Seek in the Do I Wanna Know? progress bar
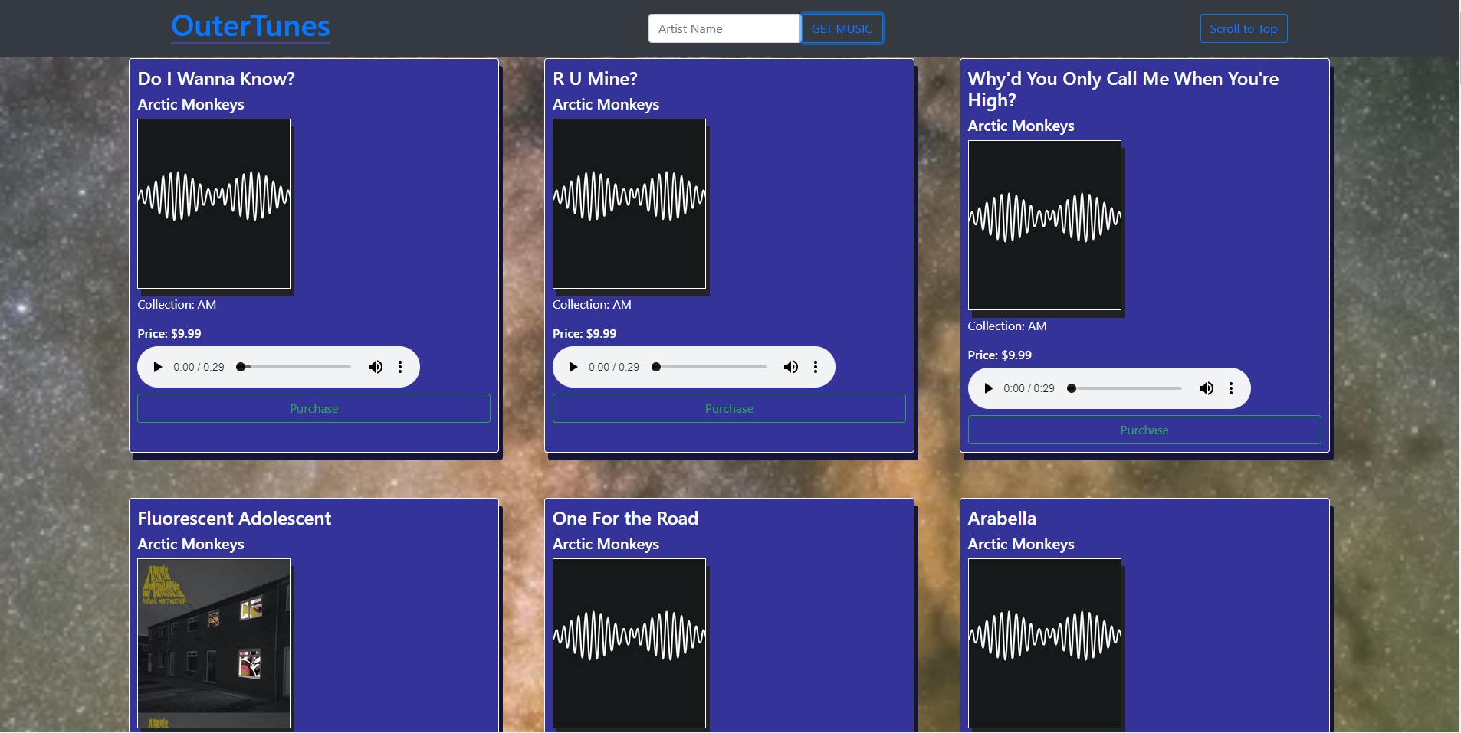 click(x=294, y=367)
